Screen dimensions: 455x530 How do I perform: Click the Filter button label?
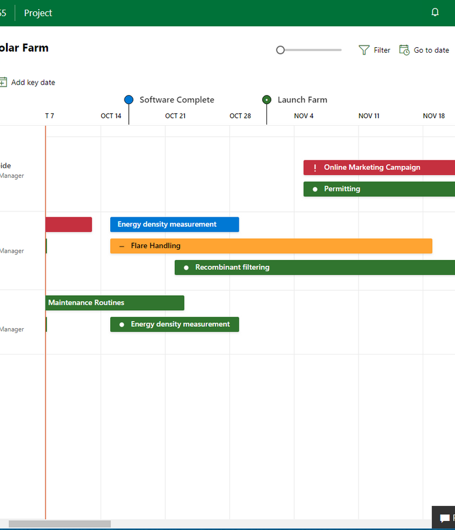click(x=382, y=50)
